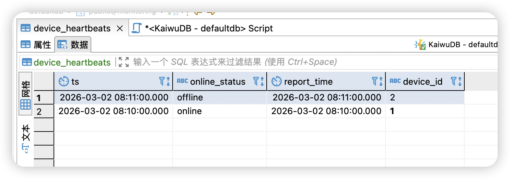Click the green device_heartbeats table label
Screen dimensions: 510x179
[x=72, y=62]
